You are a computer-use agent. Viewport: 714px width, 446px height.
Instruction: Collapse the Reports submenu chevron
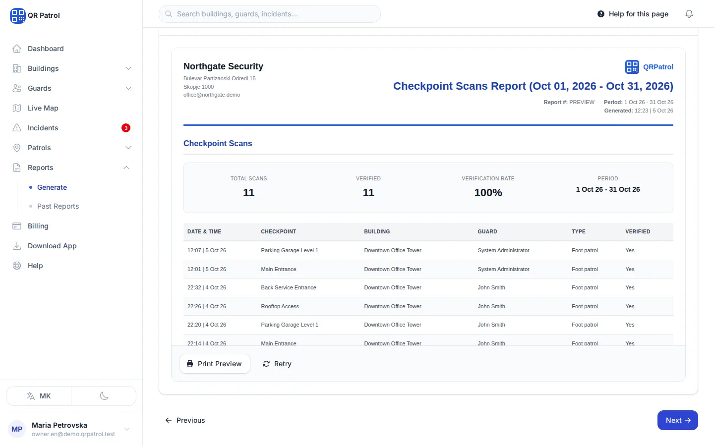click(126, 167)
